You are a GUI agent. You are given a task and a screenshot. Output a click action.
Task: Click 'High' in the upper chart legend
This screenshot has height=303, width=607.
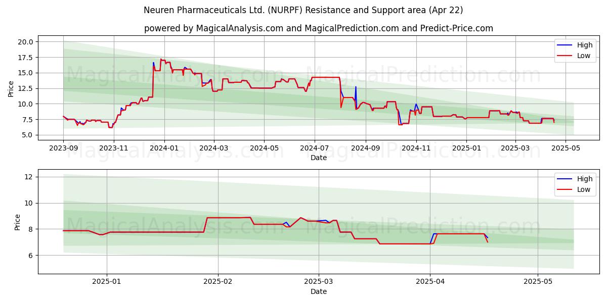click(x=585, y=45)
